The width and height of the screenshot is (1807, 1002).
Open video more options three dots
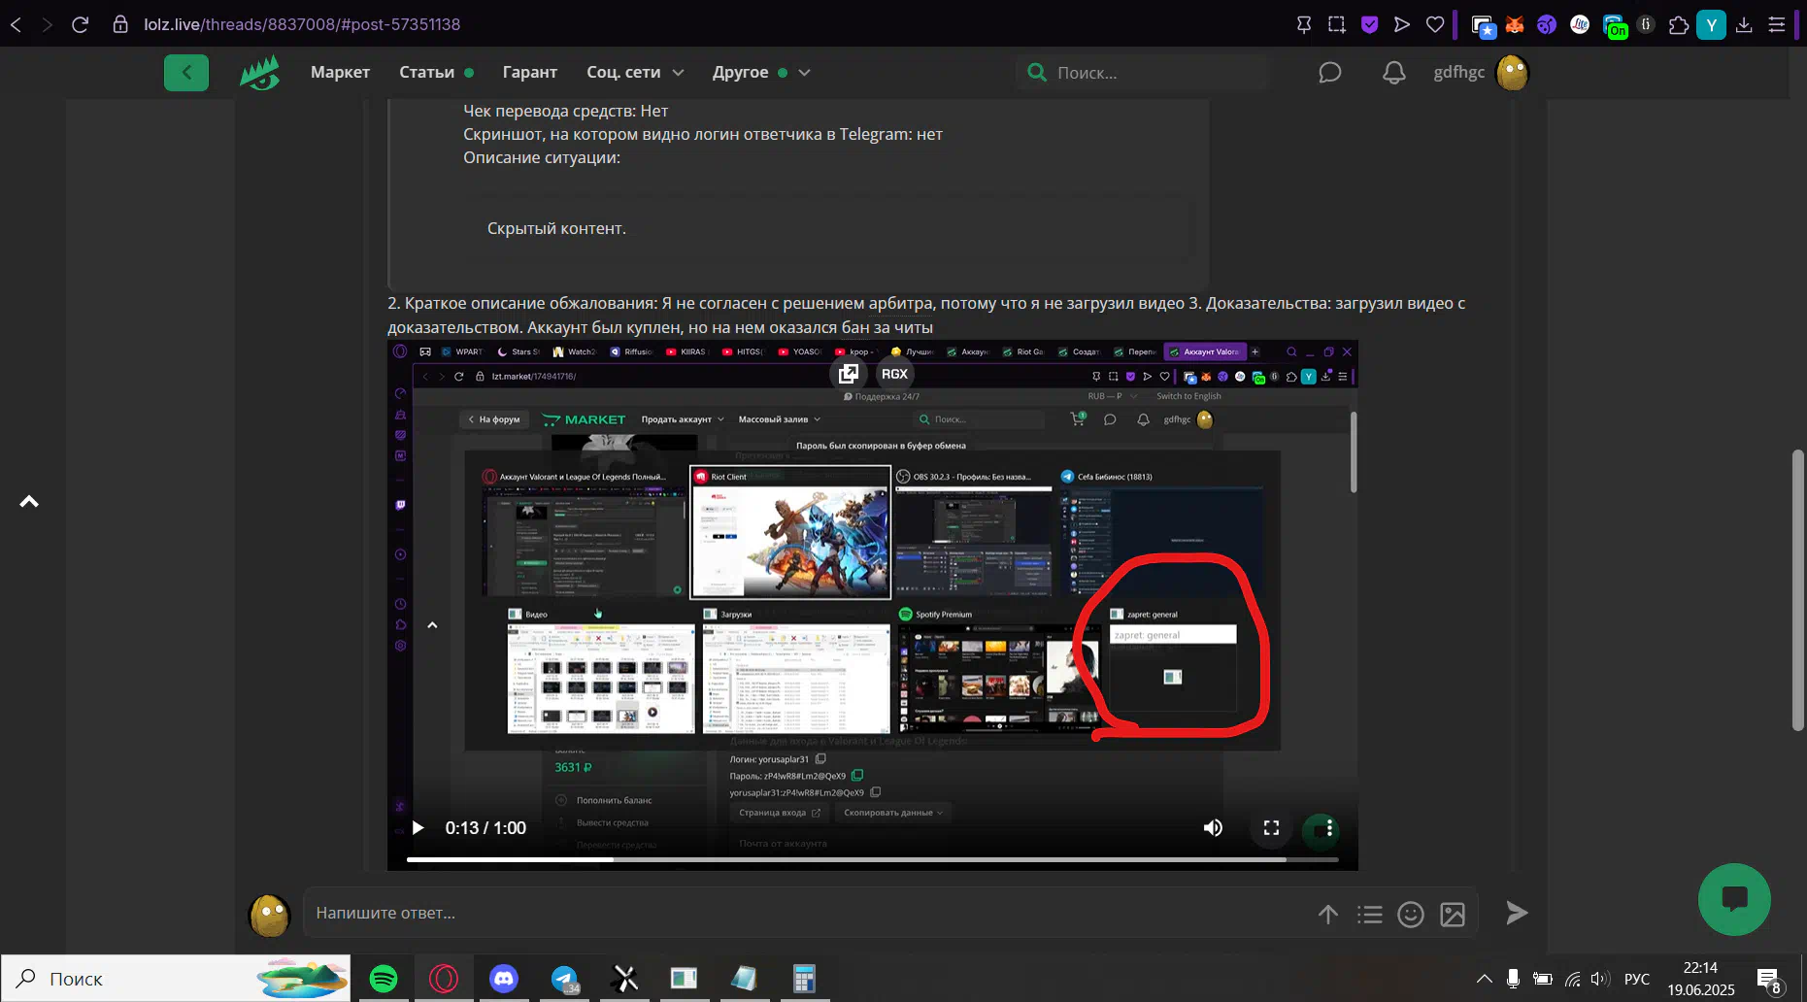click(x=1329, y=829)
